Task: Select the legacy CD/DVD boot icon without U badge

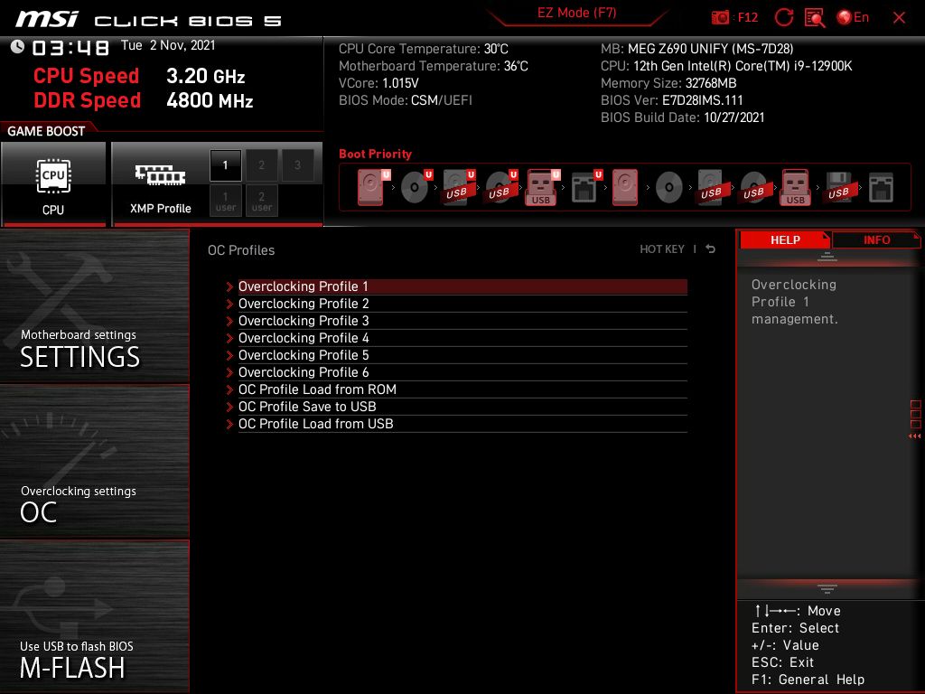Action: [669, 188]
